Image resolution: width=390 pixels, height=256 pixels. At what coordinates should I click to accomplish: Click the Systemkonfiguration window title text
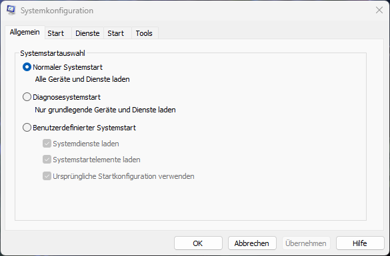[57, 11]
